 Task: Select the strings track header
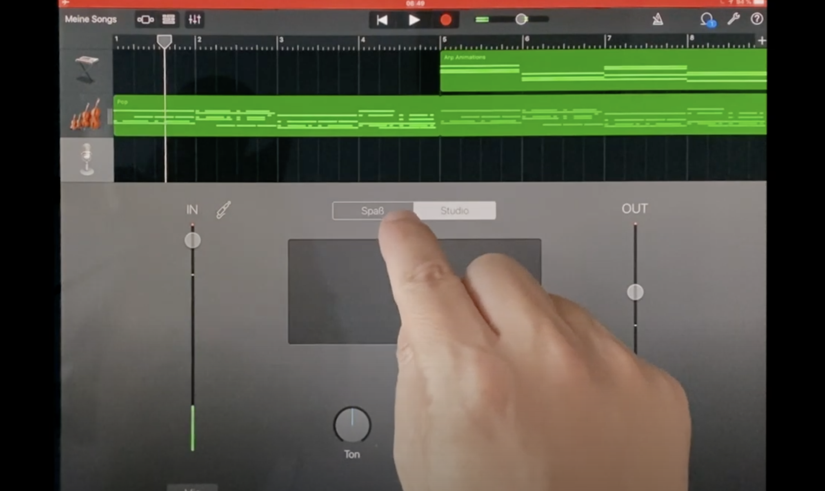[87, 115]
